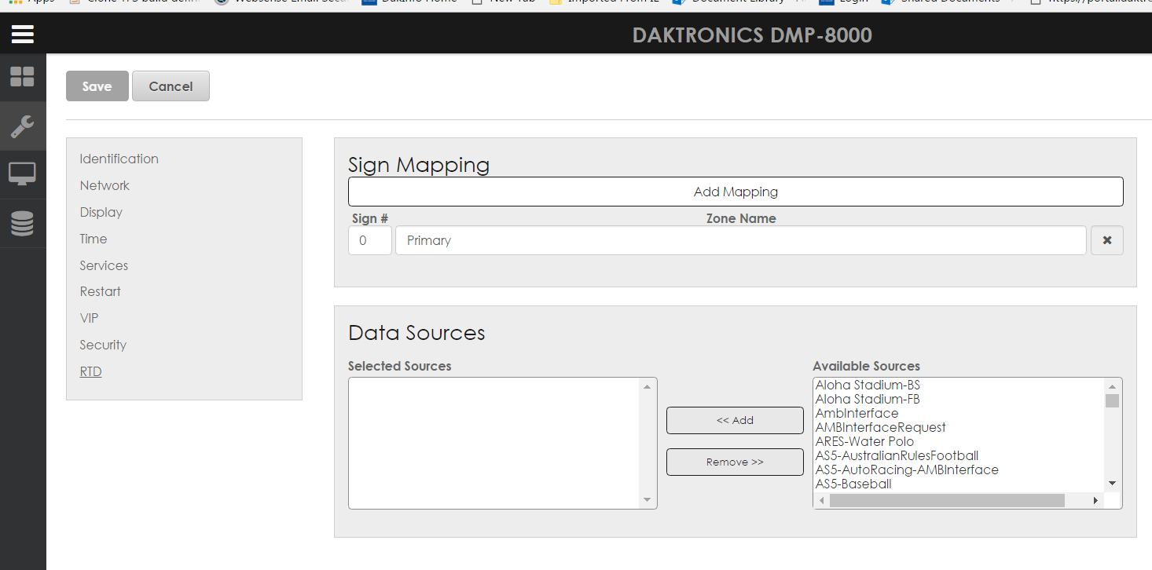Select AS5-Baseball in Available Sources
This screenshot has height=570, width=1152.
click(x=853, y=484)
